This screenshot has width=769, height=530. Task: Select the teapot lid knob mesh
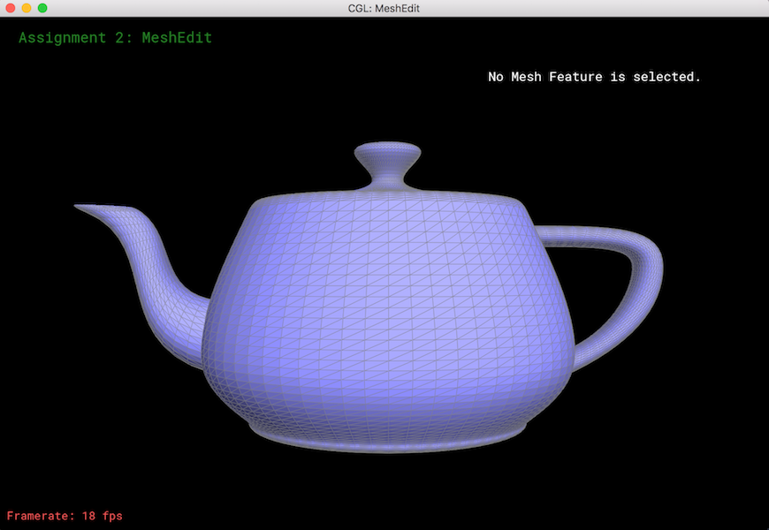pos(387,164)
